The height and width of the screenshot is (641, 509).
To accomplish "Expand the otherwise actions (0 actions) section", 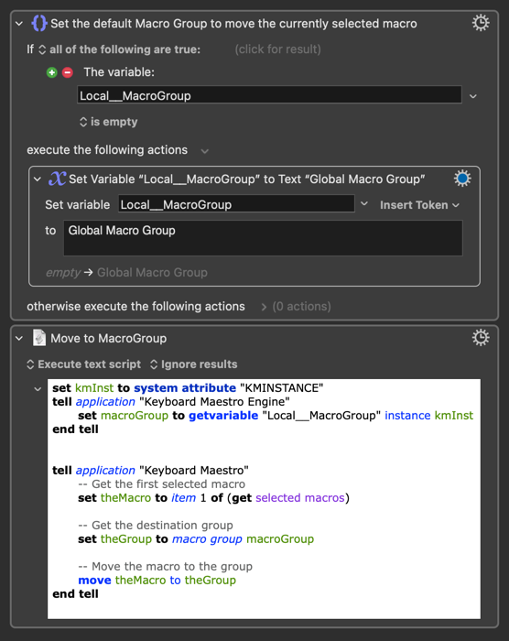I will coord(264,307).
